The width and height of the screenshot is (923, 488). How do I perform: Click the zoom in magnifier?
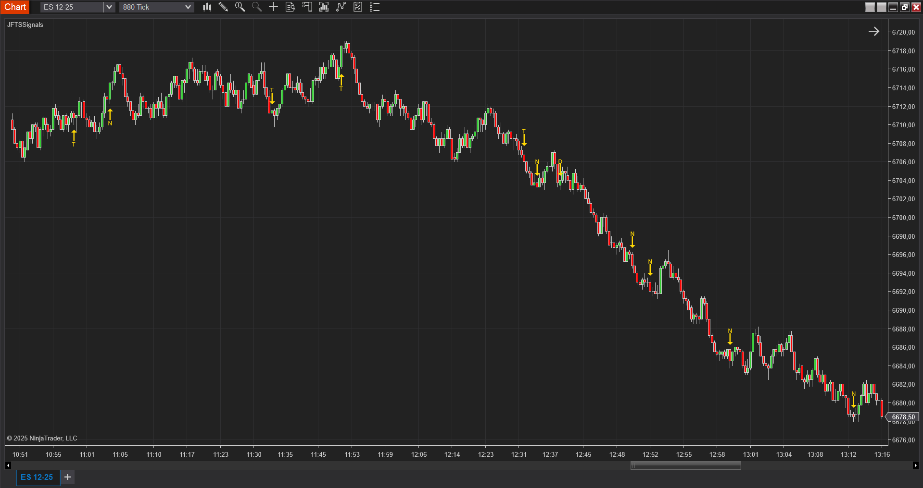(x=240, y=7)
